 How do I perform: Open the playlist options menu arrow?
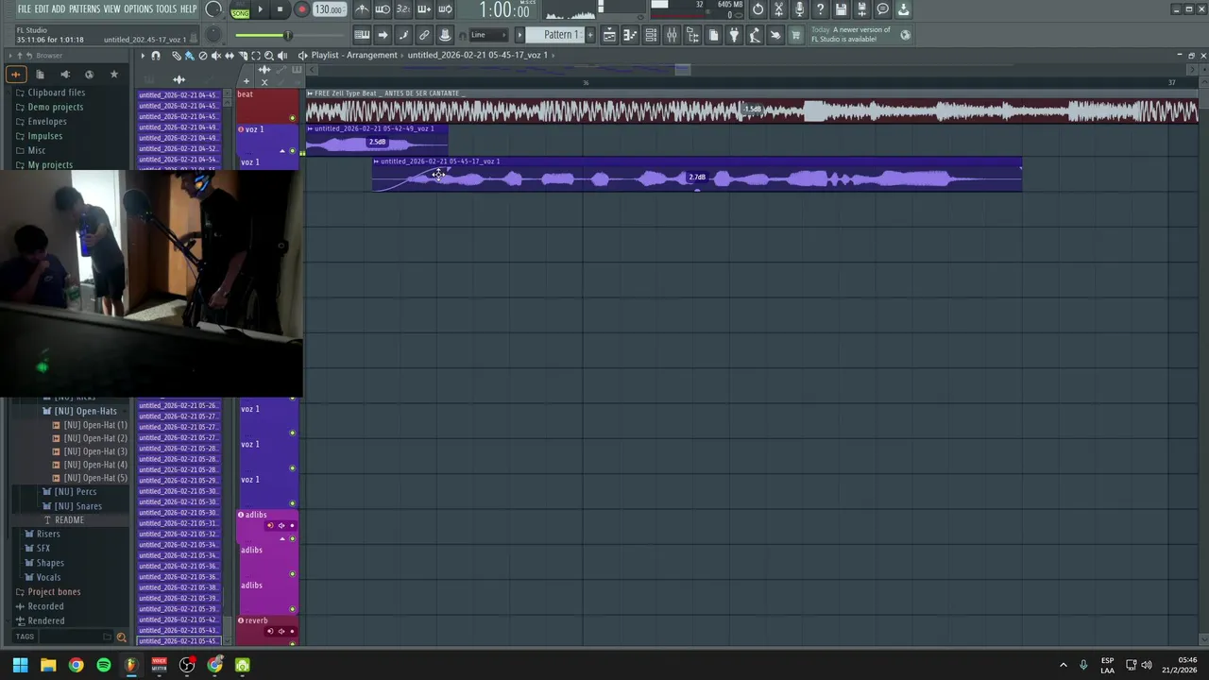(x=143, y=56)
